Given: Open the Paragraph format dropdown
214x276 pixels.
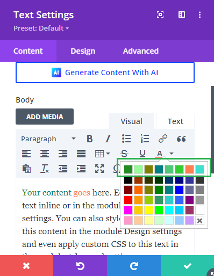Looking at the screenshot, I should (x=48, y=139).
